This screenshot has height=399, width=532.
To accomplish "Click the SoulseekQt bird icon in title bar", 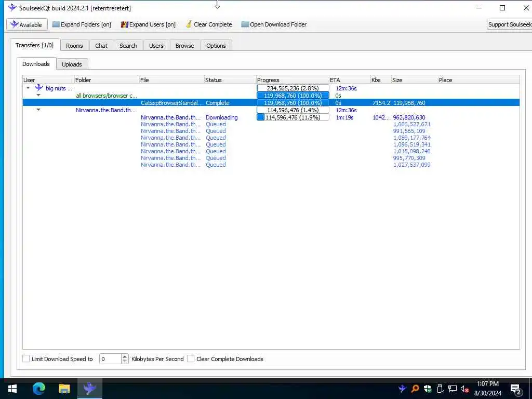I will tap(12, 7).
